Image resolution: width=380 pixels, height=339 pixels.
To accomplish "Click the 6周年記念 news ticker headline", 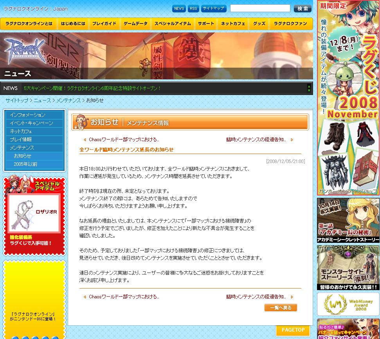I will (x=92, y=88).
